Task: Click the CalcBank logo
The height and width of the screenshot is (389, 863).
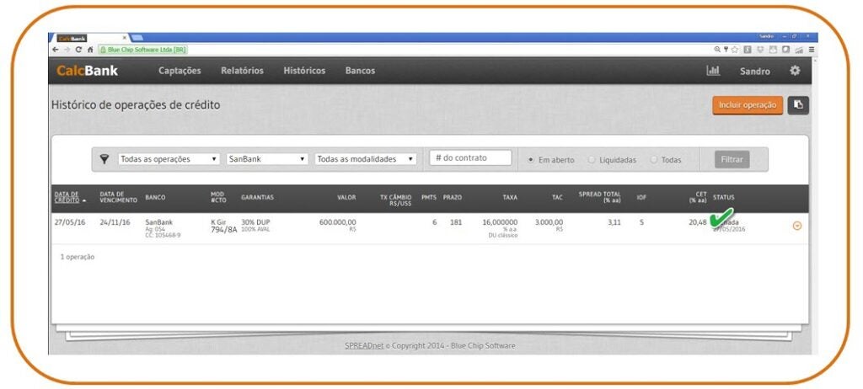Action: tap(87, 71)
